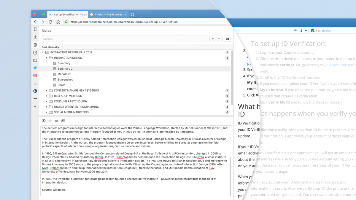Expand the RESEARCH METHODS folder
Screen dimensions: 356x200
(47, 96)
